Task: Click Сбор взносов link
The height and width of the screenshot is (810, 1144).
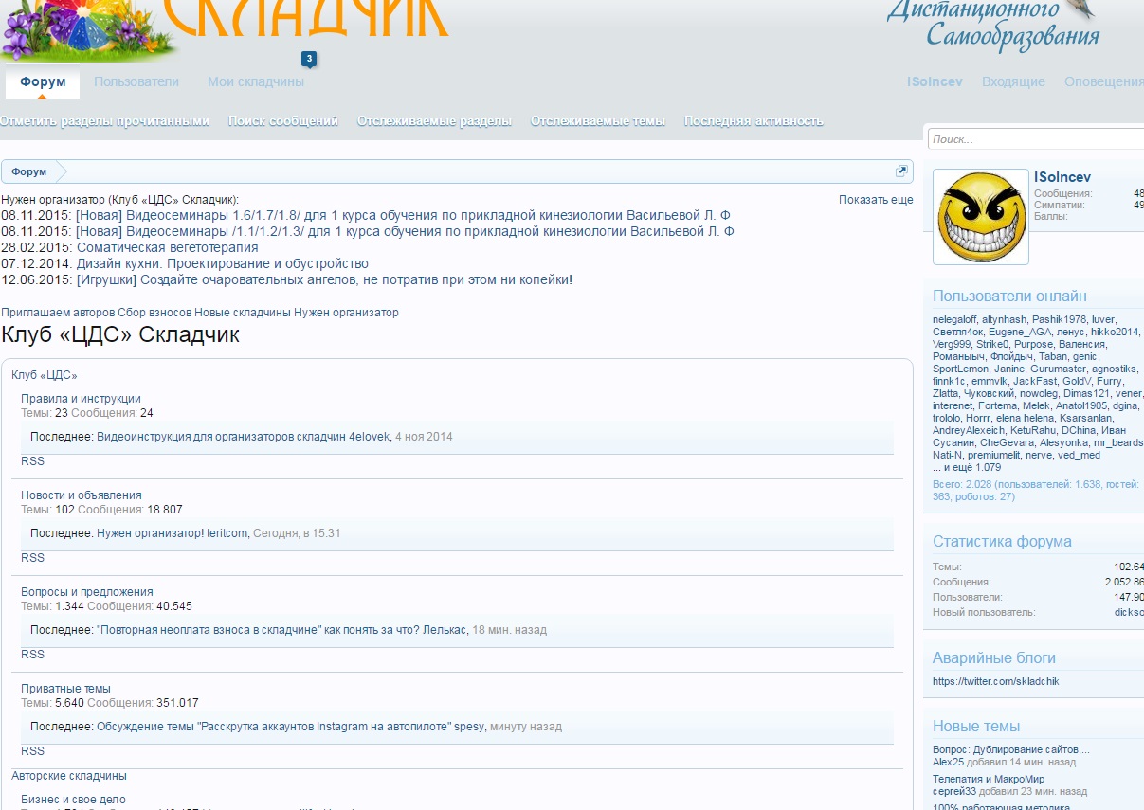Action: pos(154,313)
